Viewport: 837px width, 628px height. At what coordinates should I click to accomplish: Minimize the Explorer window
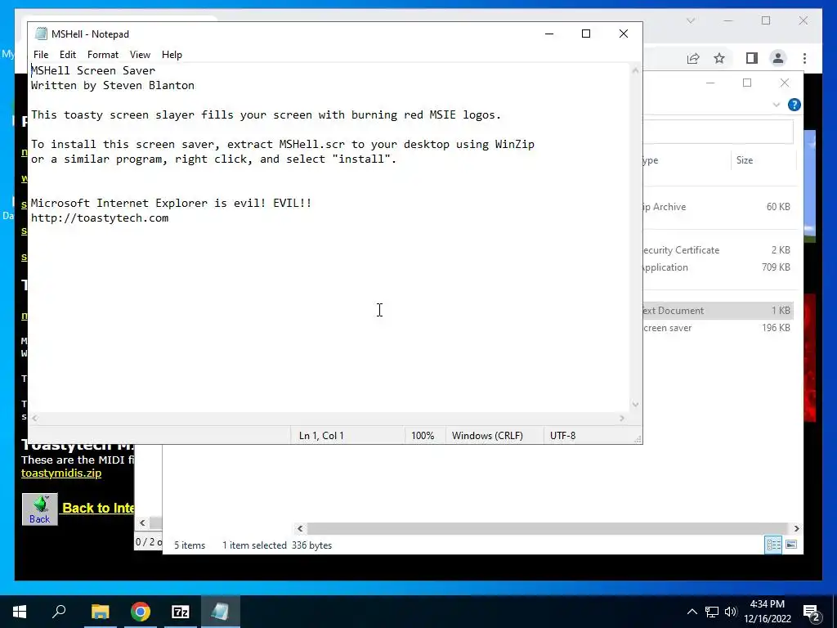710,83
